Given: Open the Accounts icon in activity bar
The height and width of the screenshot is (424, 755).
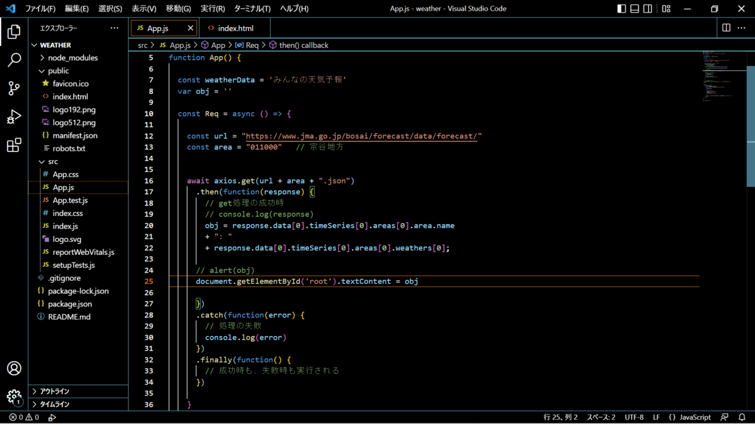Looking at the screenshot, I should tap(14, 368).
